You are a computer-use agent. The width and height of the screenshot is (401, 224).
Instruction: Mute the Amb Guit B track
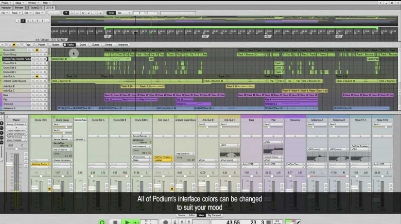(37, 86)
